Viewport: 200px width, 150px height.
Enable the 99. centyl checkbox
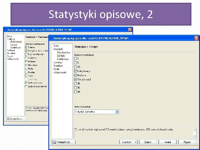(75, 92)
